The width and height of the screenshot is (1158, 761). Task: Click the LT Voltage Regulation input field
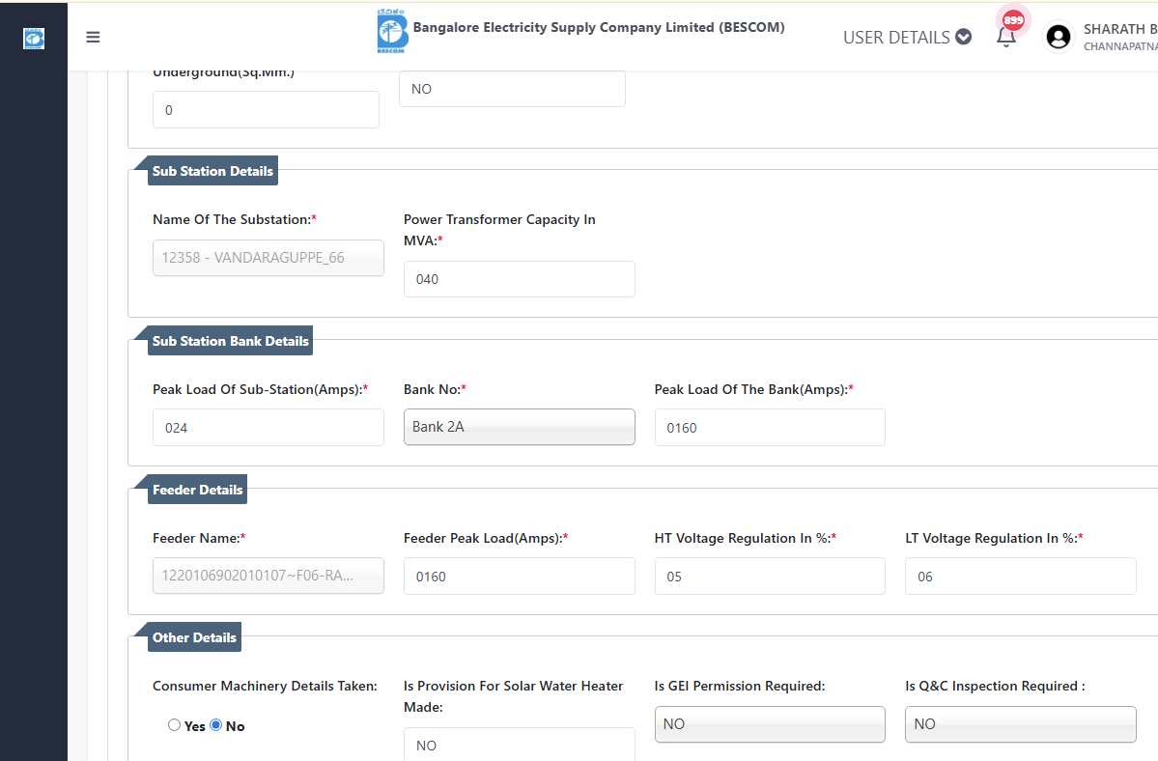click(1020, 577)
